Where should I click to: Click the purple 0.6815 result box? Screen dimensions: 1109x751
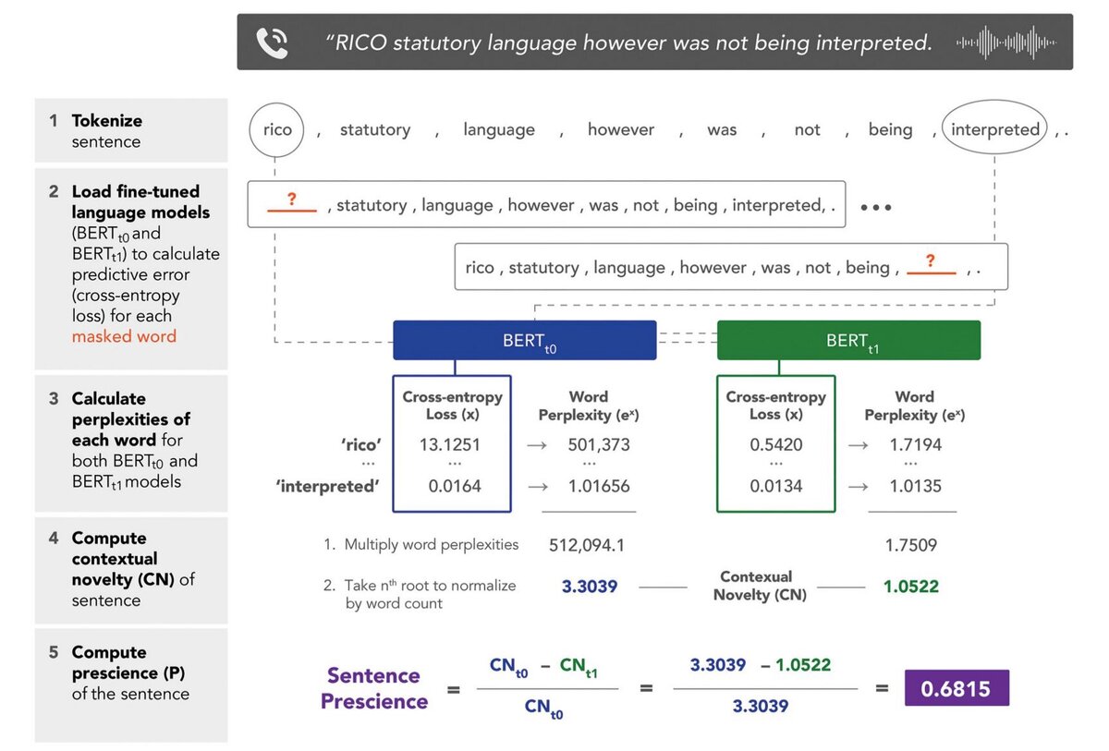[957, 688]
